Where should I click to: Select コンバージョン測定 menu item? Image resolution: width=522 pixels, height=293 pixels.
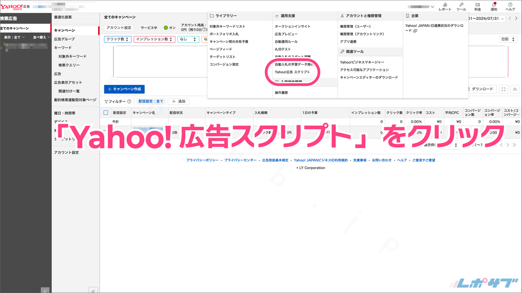coord(224,65)
